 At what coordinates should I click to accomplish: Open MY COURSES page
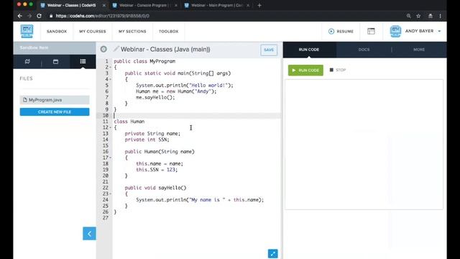click(x=93, y=31)
